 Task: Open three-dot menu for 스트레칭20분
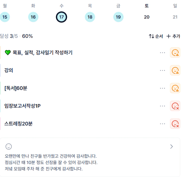163,124
